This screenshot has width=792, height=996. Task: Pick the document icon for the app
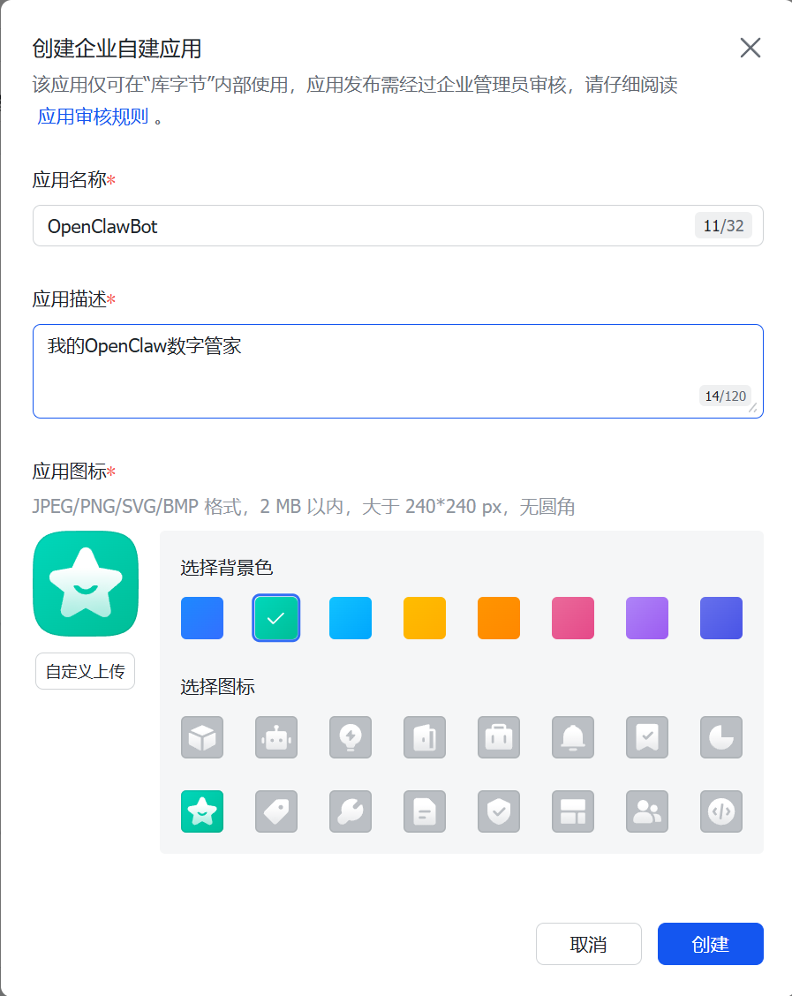coord(425,811)
